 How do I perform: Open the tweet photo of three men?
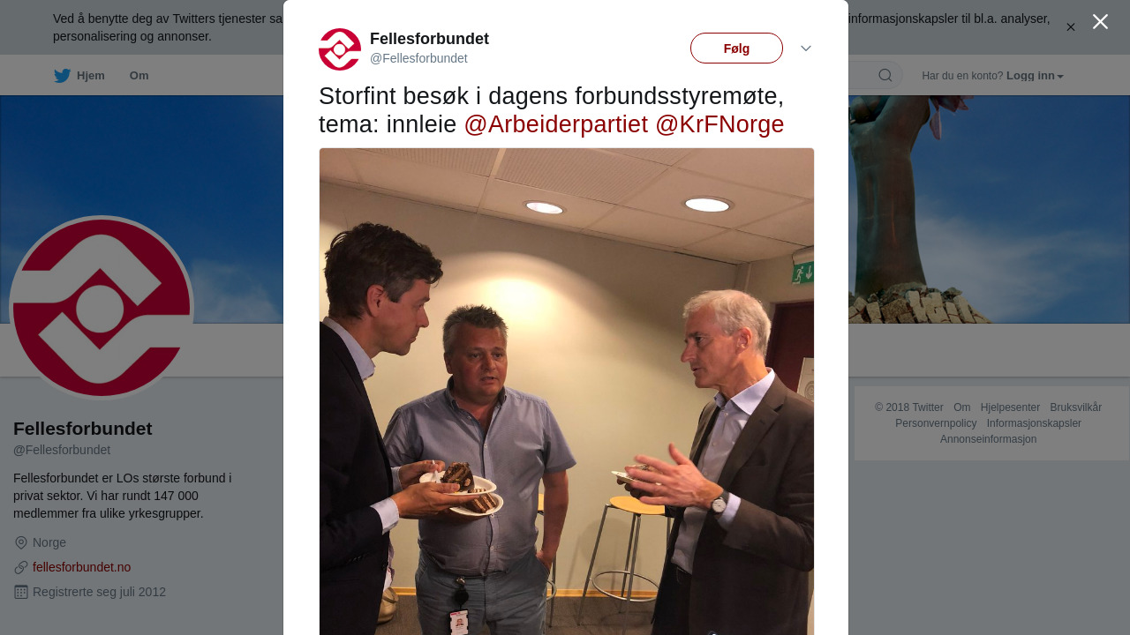tap(567, 392)
